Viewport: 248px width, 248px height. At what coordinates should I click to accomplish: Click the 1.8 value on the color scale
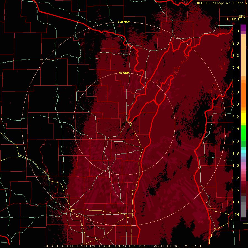point(236,153)
